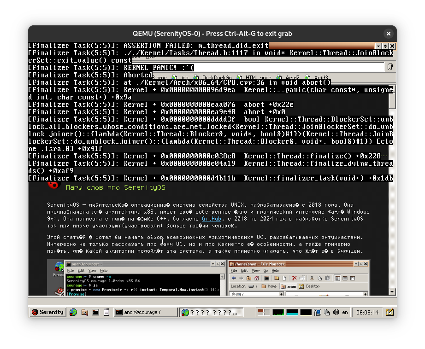Open the Acid3 bookmark
The height and width of the screenshot is (349, 425).
point(317,77)
